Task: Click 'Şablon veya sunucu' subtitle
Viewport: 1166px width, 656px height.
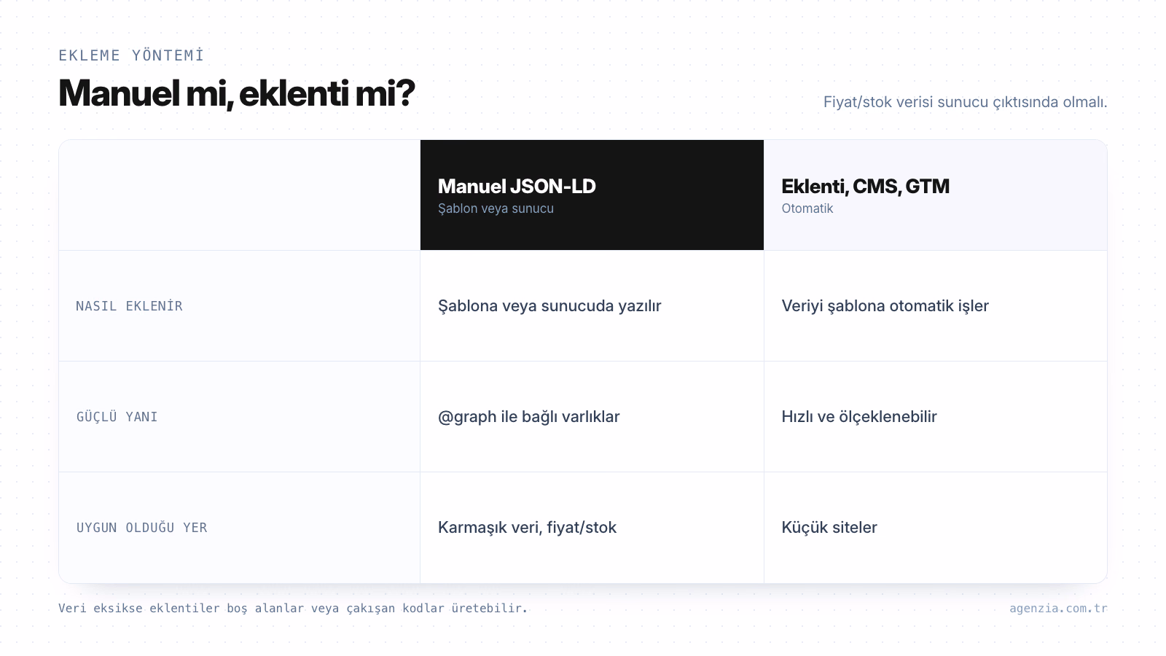Action: click(496, 208)
